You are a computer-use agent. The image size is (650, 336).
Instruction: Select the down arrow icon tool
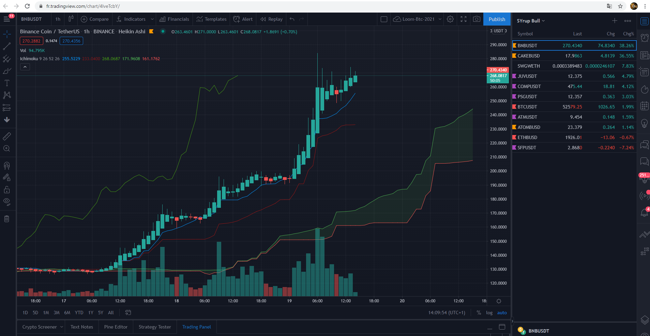click(x=7, y=120)
